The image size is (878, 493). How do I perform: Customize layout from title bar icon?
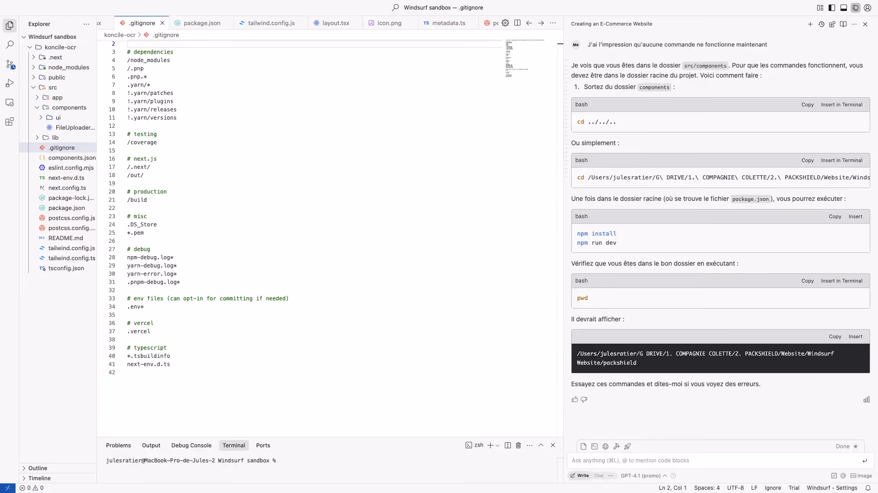(820, 8)
